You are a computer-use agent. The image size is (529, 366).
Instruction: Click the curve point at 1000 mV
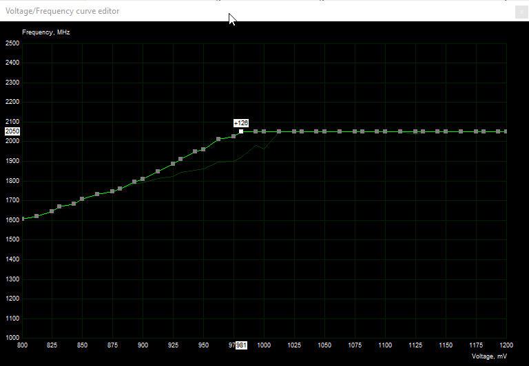264,131
